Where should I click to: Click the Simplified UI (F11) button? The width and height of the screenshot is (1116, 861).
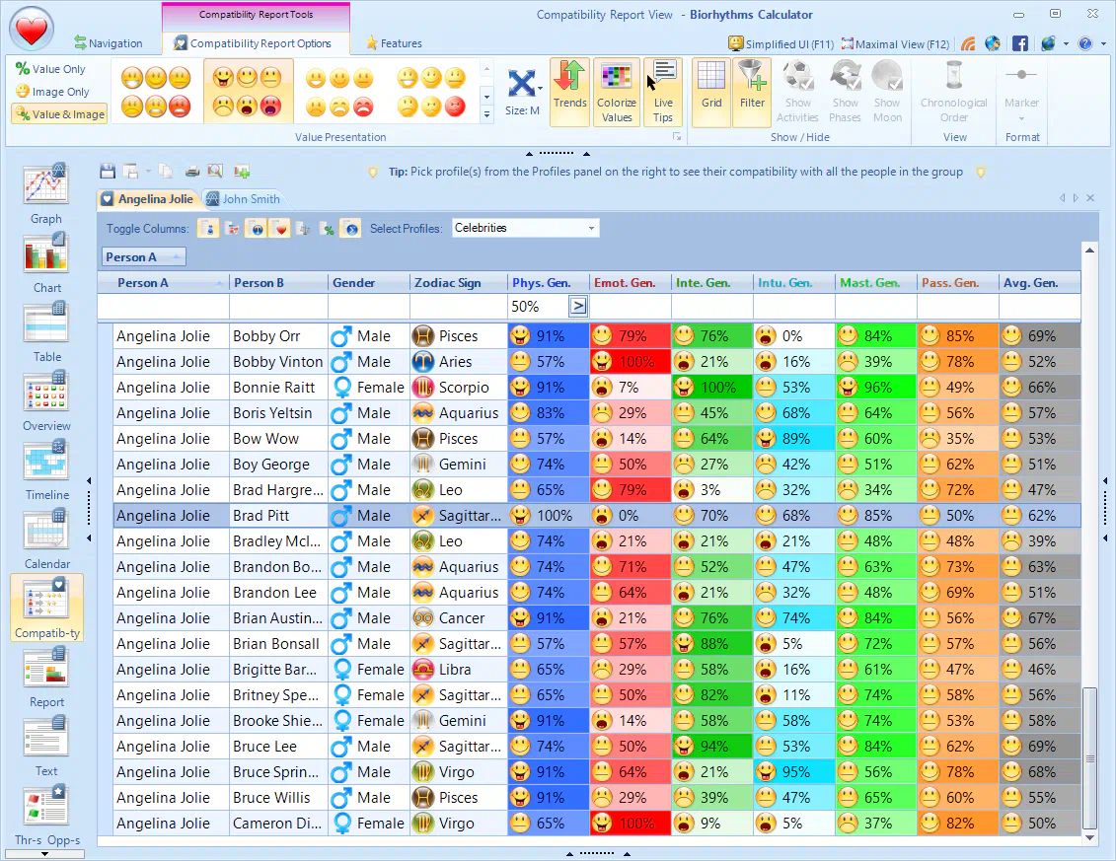click(x=781, y=43)
